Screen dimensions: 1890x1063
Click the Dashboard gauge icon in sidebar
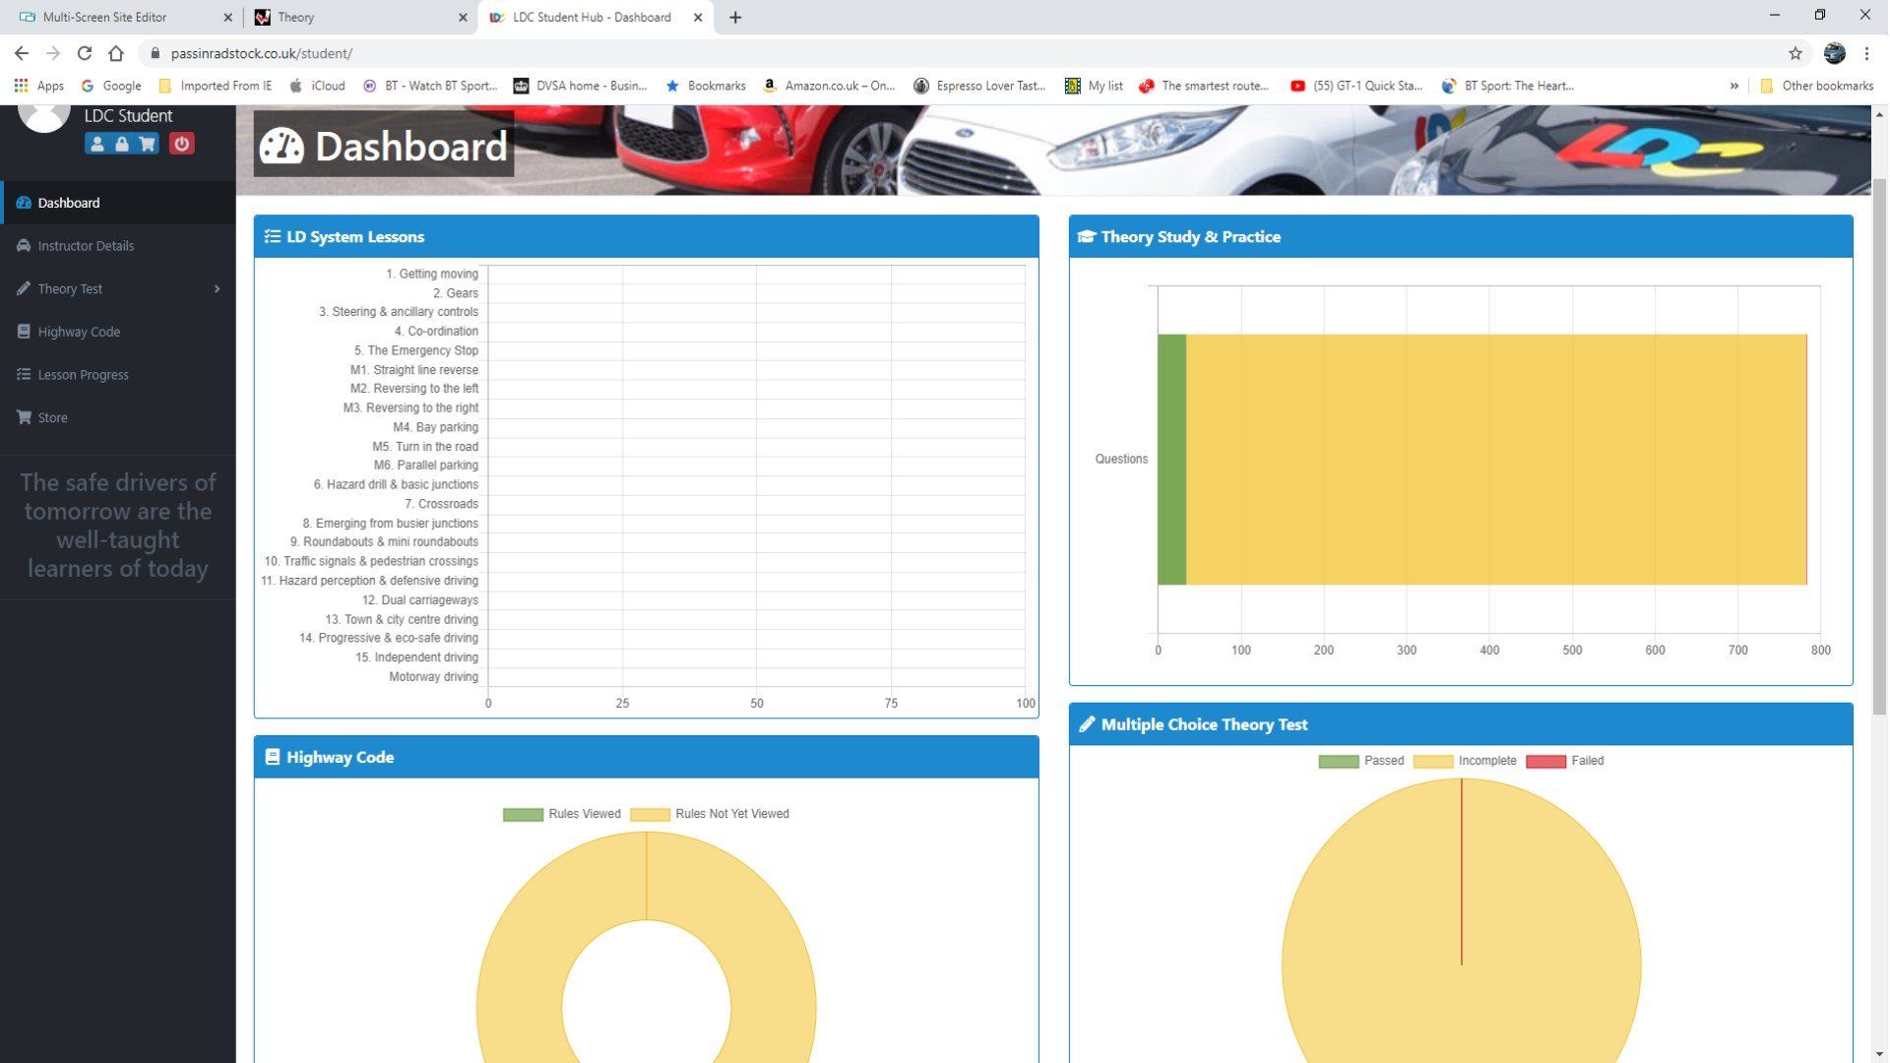24,203
